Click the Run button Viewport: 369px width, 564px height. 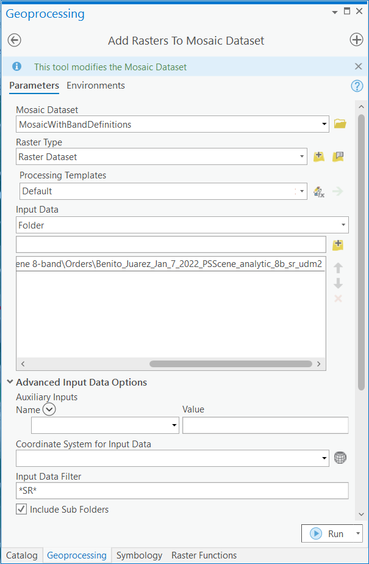[x=328, y=533]
